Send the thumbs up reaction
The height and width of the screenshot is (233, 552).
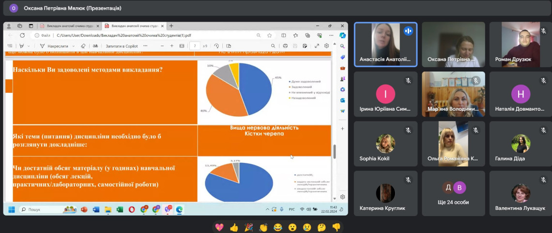point(234,227)
